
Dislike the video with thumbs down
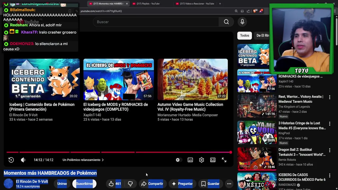pos(130,184)
